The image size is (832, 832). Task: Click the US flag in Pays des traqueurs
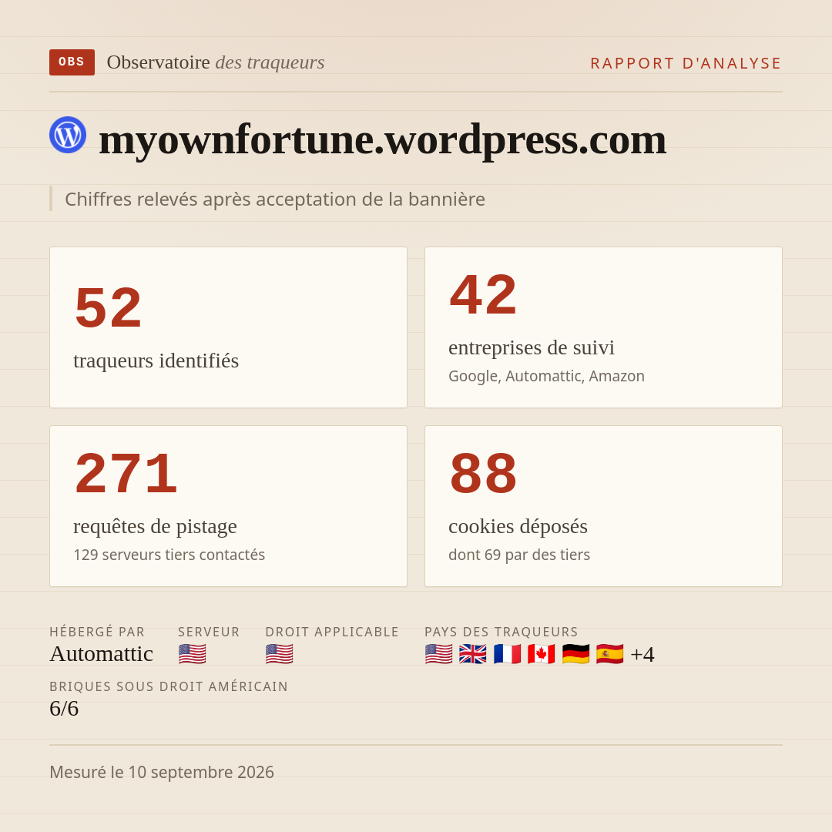(x=439, y=654)
